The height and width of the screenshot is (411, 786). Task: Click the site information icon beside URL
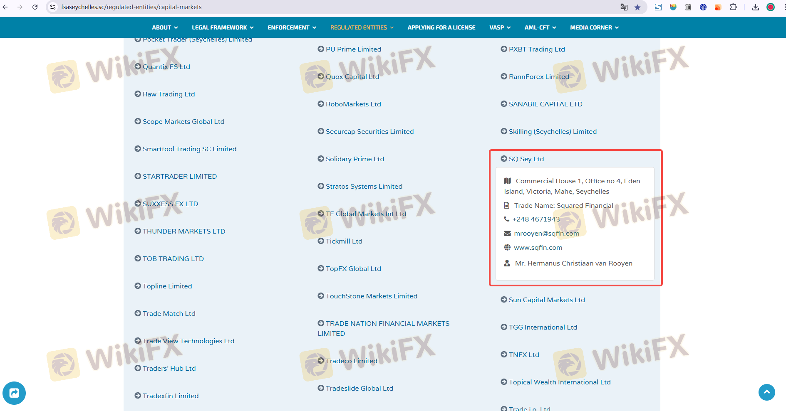tap(53, 7)
